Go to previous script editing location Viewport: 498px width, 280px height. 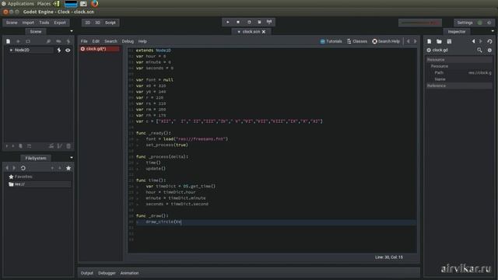tap(409, 41)
